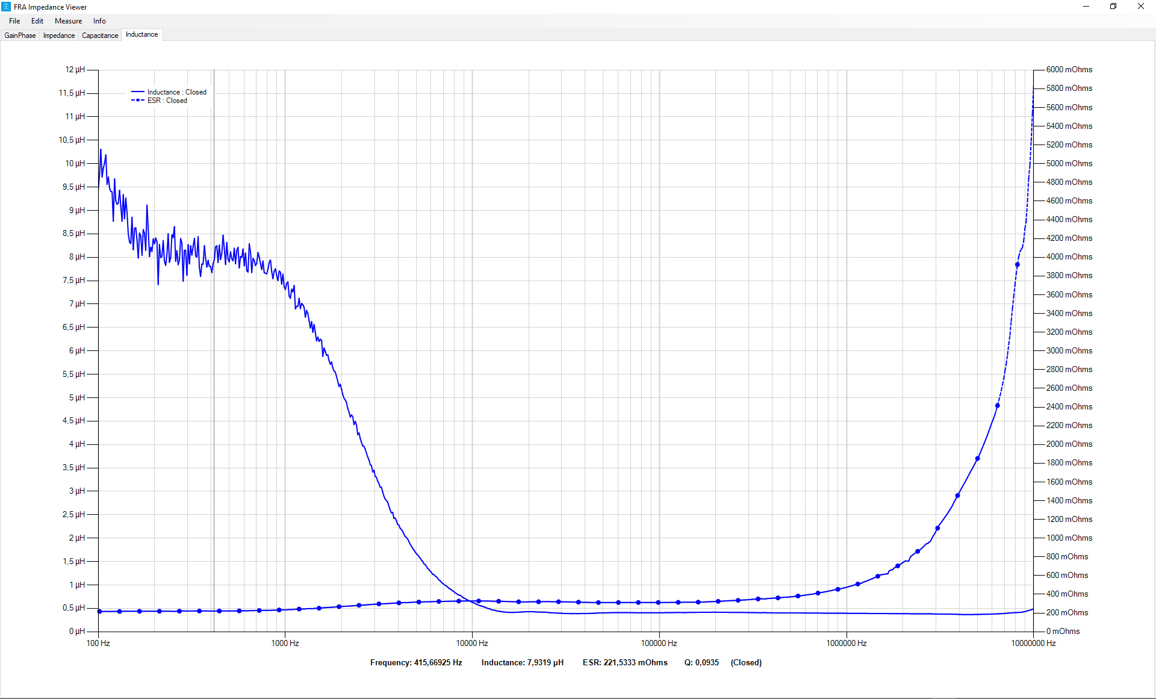Click the 0 mOhms right axis label

tap(1063, 632)
